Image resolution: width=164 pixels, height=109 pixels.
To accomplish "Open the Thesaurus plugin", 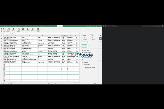I will (x=33, y=29).
